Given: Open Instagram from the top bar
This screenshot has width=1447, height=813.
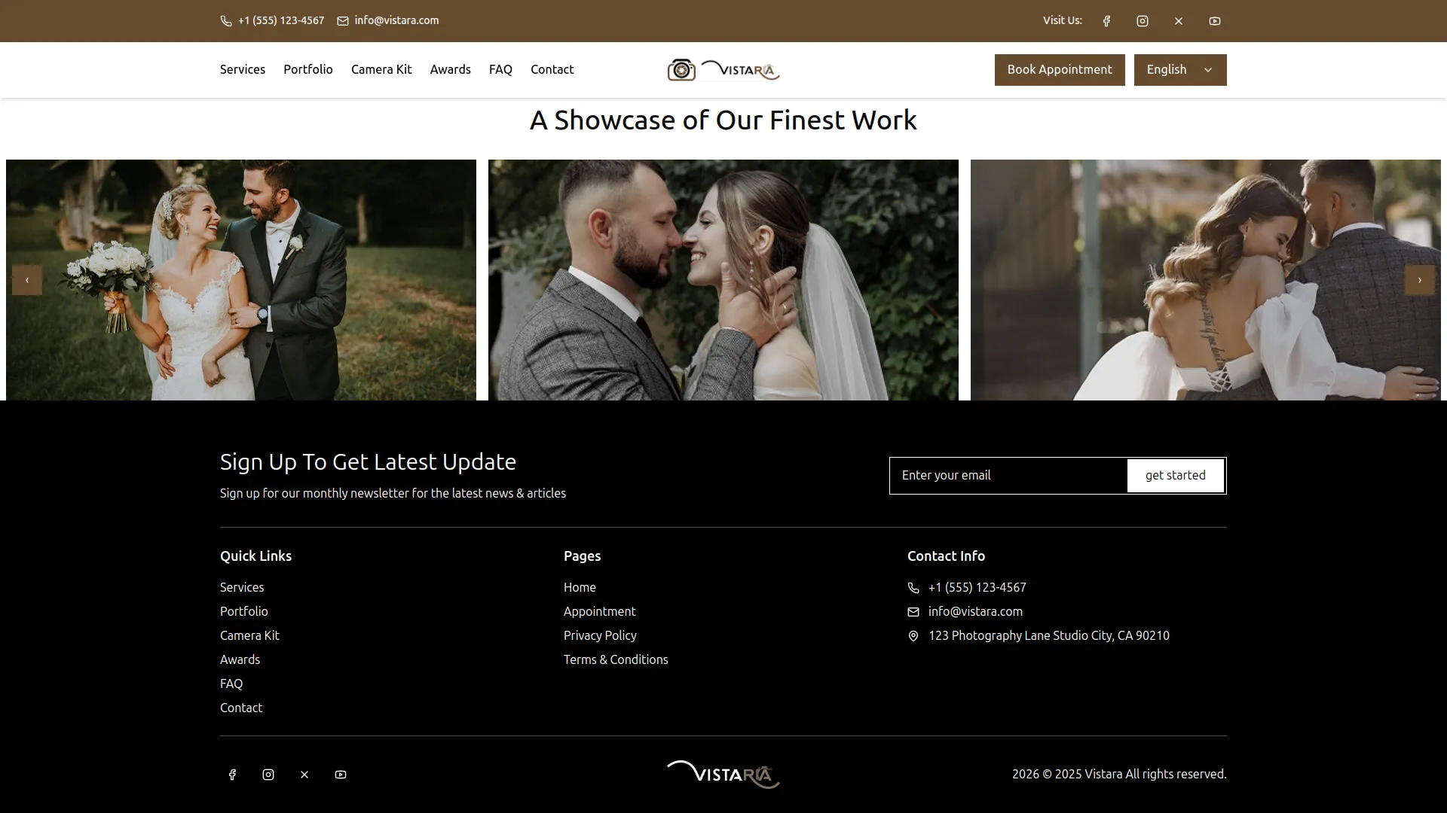Looking at the screenshot, I should click(1143, 21).
